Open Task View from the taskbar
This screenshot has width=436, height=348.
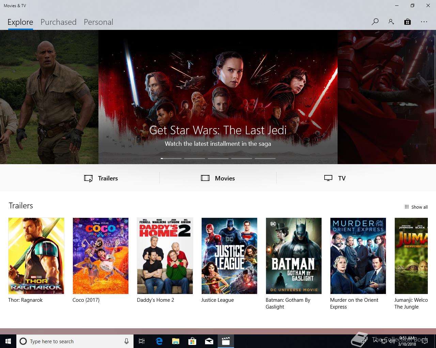click(142, 341)
